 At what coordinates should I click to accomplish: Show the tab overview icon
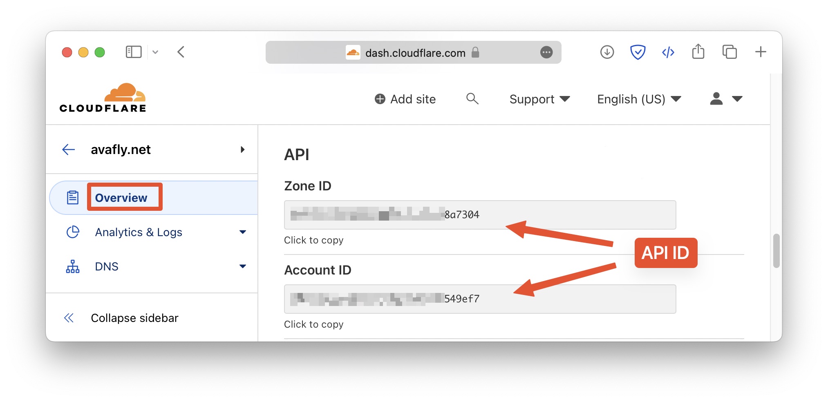pos(730,52)
